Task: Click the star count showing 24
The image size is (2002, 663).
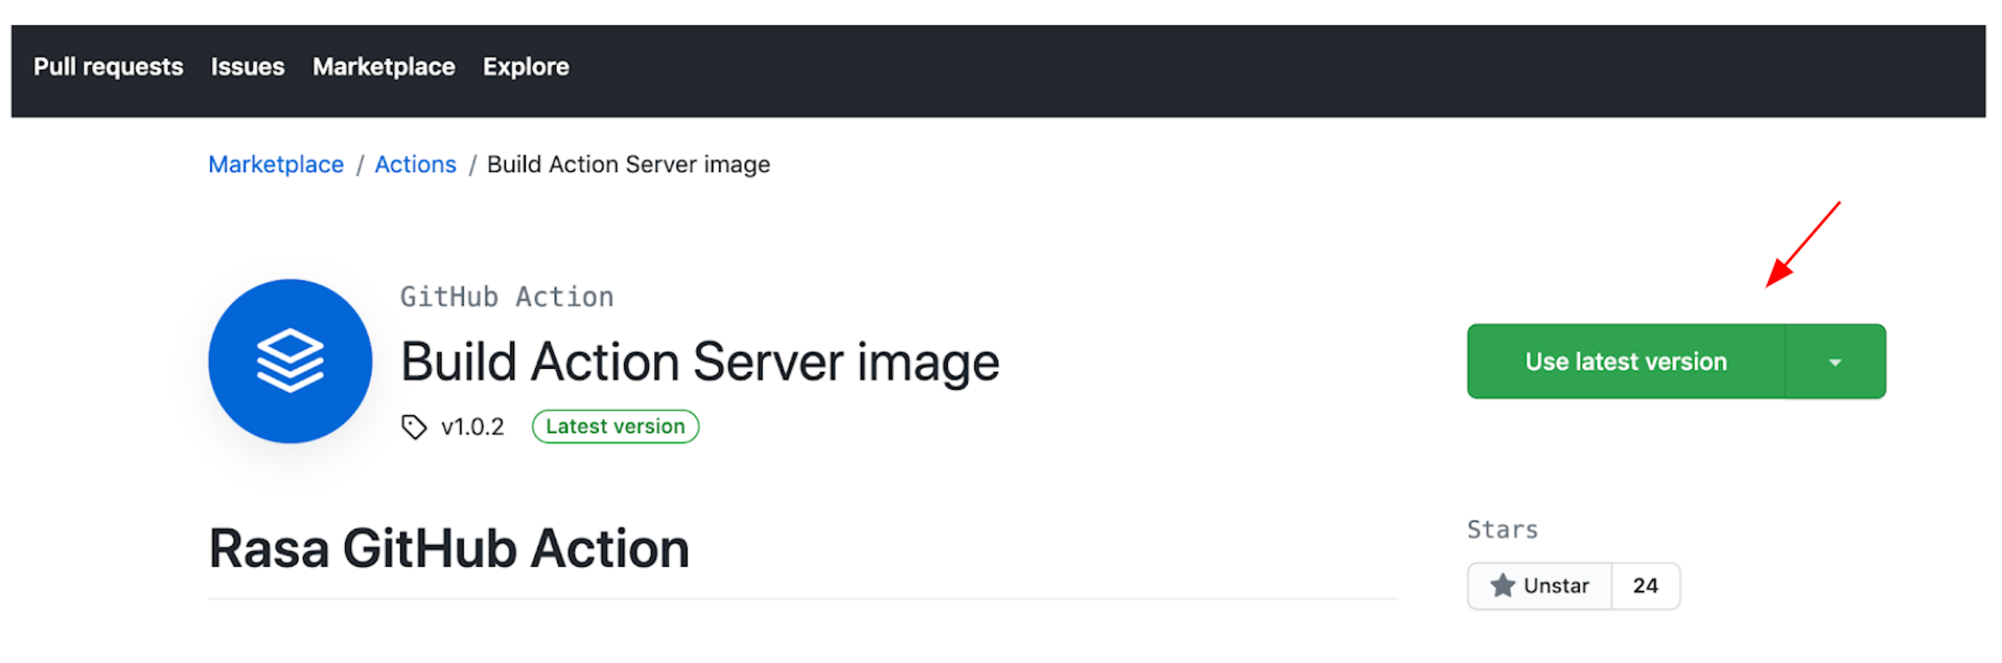Action: pyautogui.click(x=1644, y=585)
